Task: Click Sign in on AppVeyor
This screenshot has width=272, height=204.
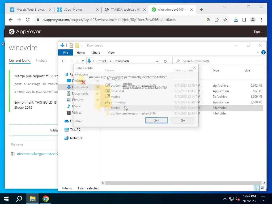Action: click(258, 32)
